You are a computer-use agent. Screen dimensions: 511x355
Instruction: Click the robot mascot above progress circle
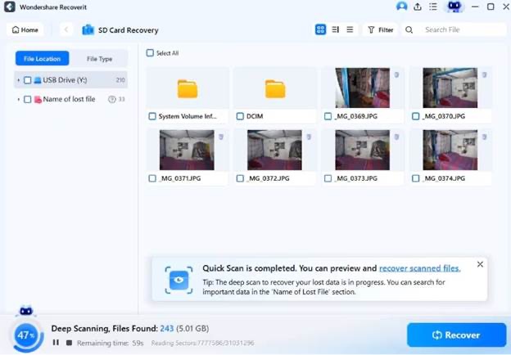click(26, 311)
